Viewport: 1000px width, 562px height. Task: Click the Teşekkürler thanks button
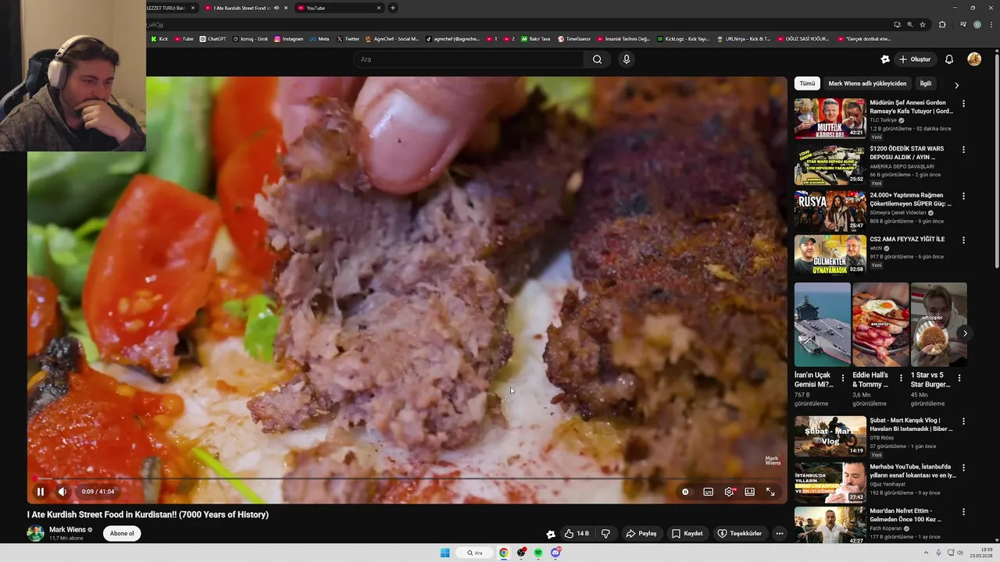739,534
